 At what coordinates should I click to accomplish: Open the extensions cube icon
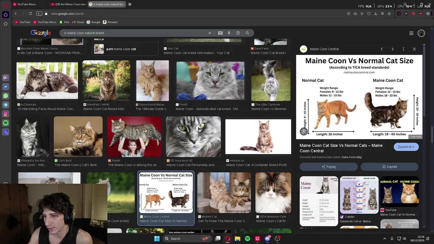(x=428, y=14)
